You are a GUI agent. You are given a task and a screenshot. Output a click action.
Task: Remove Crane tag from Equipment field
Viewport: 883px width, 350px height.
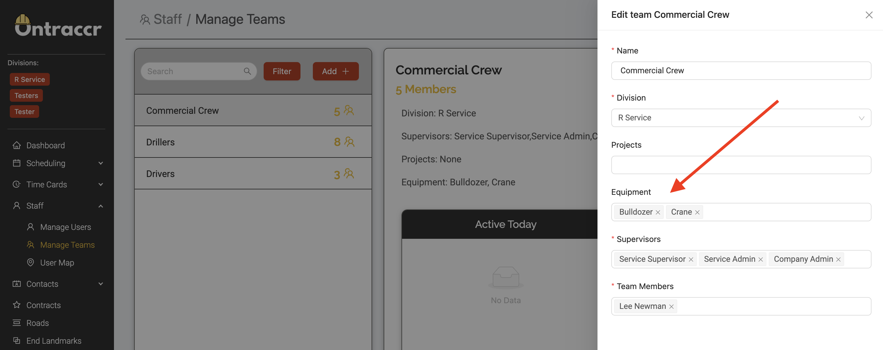pyautogui.click(x=697, y=212)
